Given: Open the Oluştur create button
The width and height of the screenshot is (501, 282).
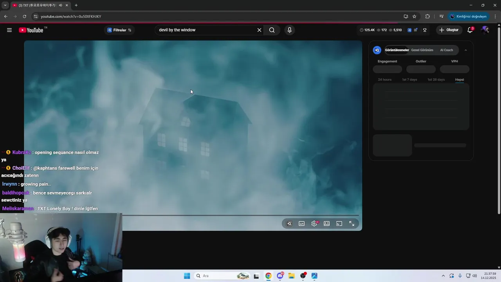Looking at the screenshot, I should [x=449, y=30].
